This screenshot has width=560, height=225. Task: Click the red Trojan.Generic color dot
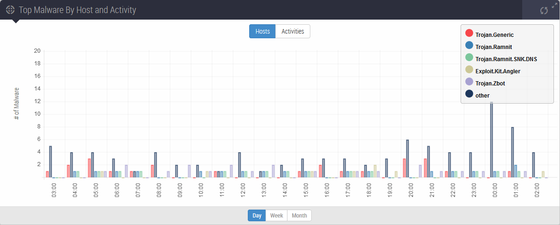469,33
